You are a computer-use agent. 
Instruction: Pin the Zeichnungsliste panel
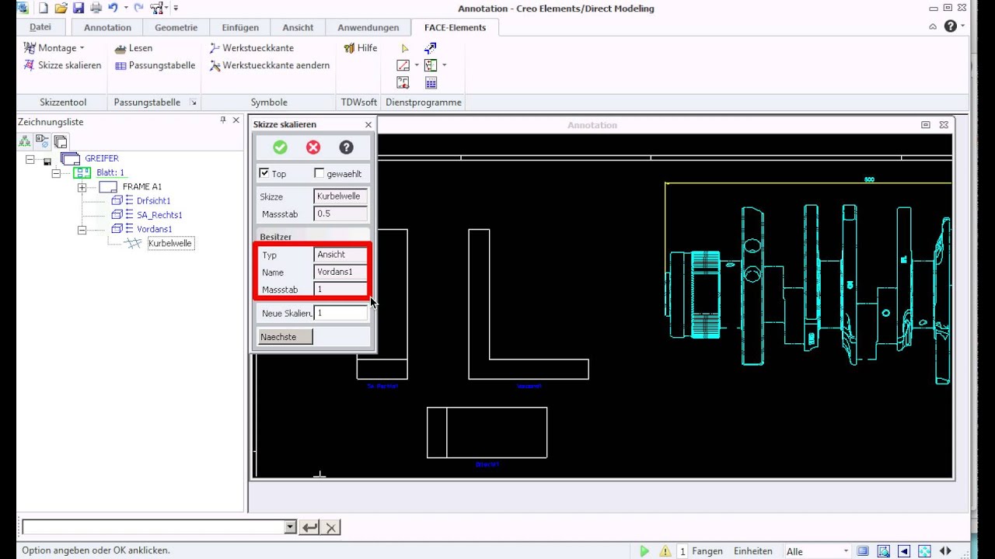point(222,120)
